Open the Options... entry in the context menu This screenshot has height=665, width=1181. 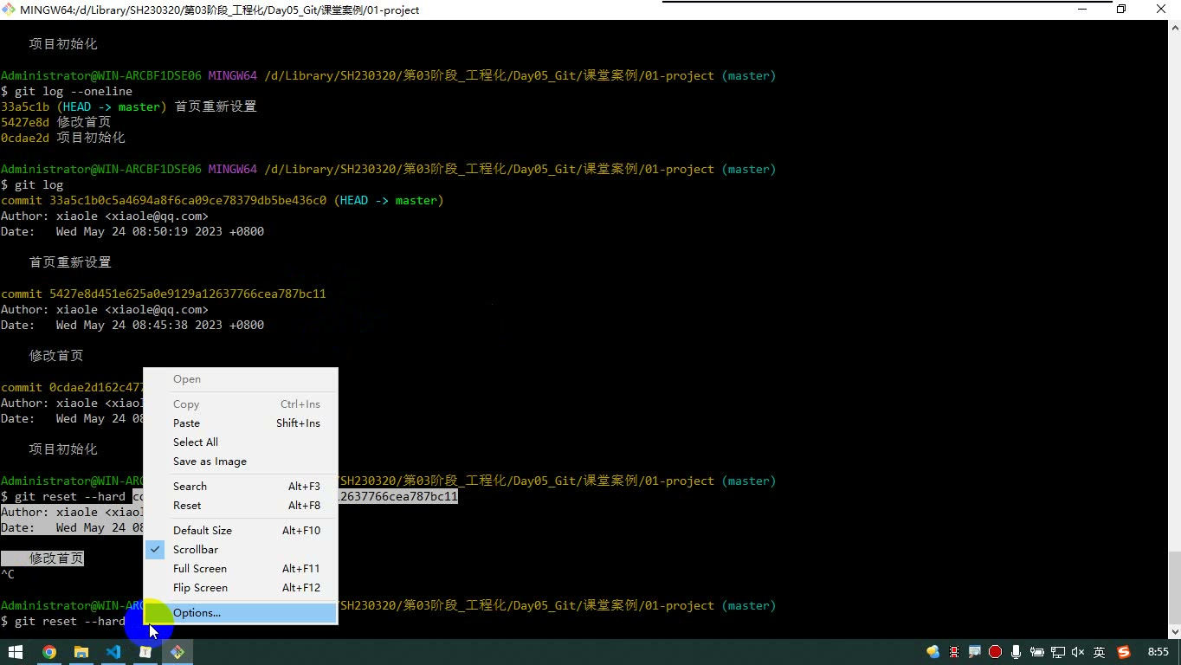tap(240, 613)
